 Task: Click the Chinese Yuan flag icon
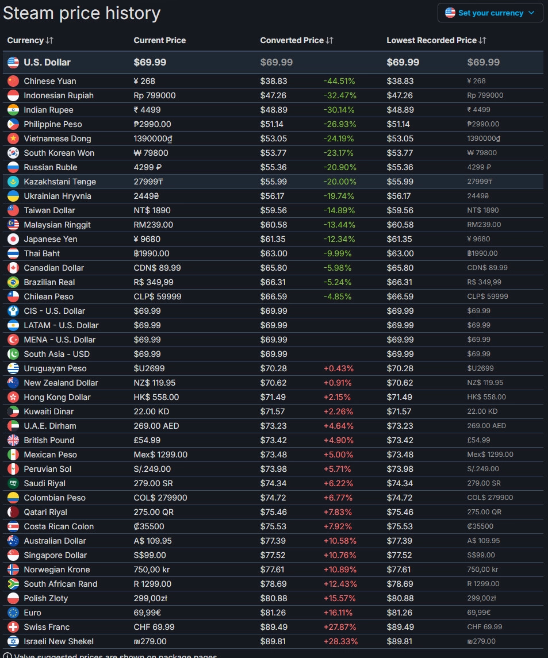click(13, 81)
